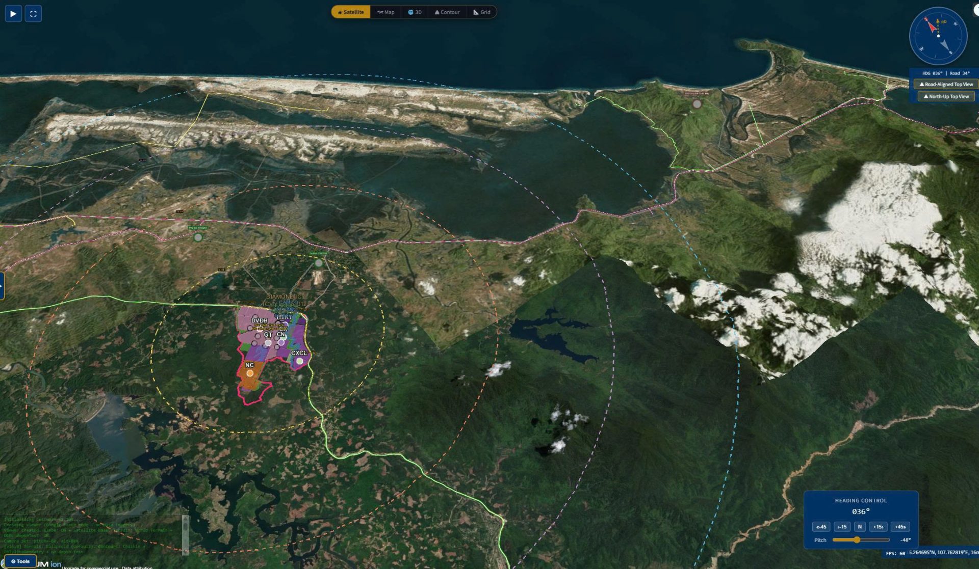This screenshot has height=569, width=979.
Task: Switch to Map view tab
Action: tap(386, 12)
